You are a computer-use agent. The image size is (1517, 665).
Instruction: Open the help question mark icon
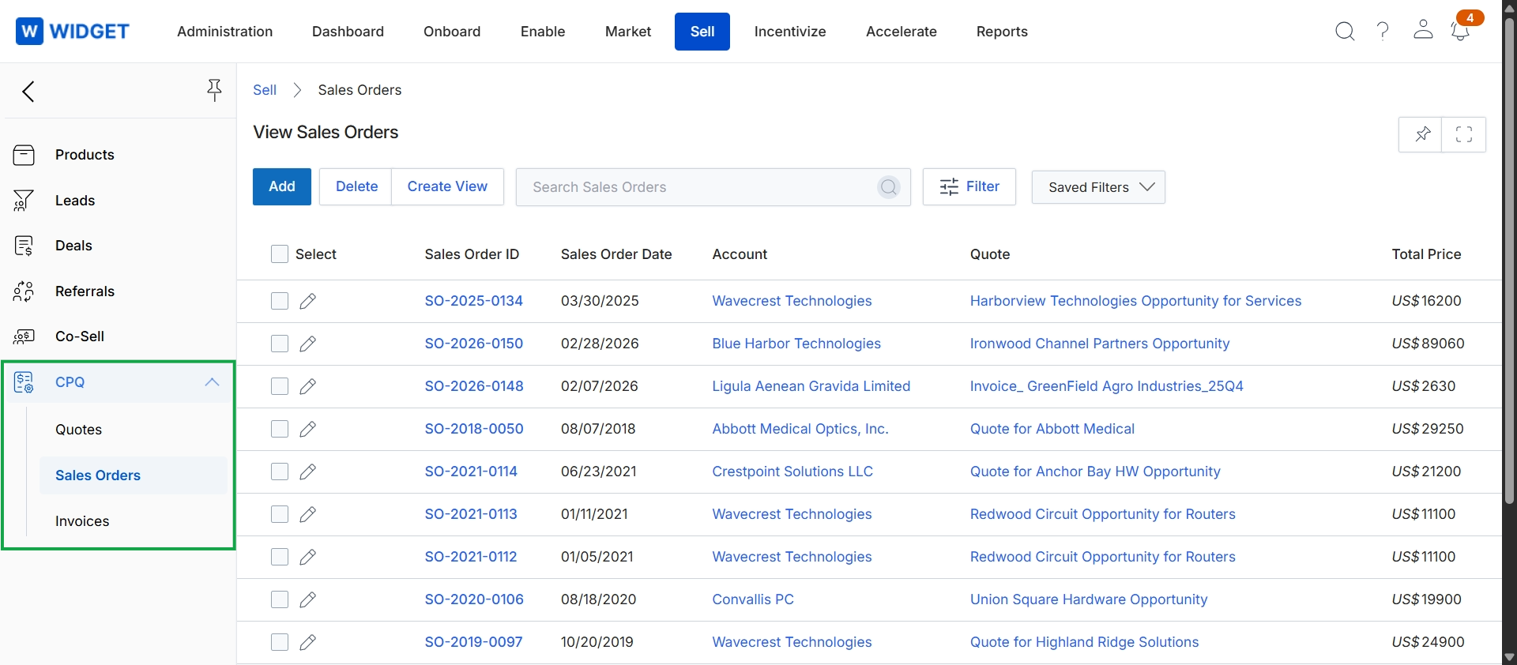click(1383, 32)
